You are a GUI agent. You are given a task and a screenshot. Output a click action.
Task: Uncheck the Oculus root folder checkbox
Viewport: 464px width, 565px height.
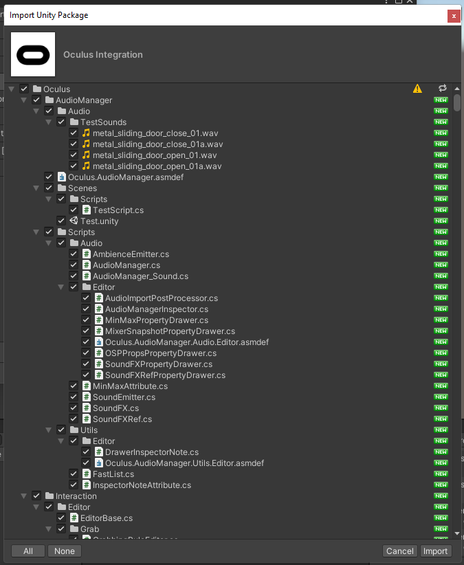coord(24,89)
